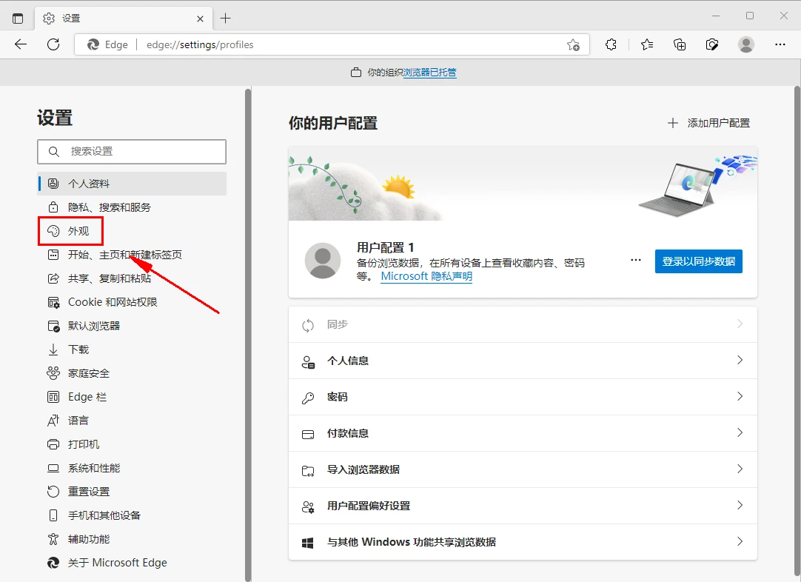The height and width of the screenshot is (582, 801).
Task: Click the key icon beside 密码
Action: point(308,398)
